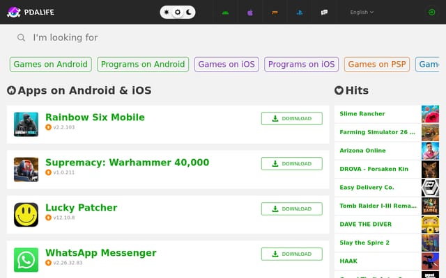Click the Apps on Android & iOS heading
The height and width of the screenshot is (278, 446).
point(84,90)
